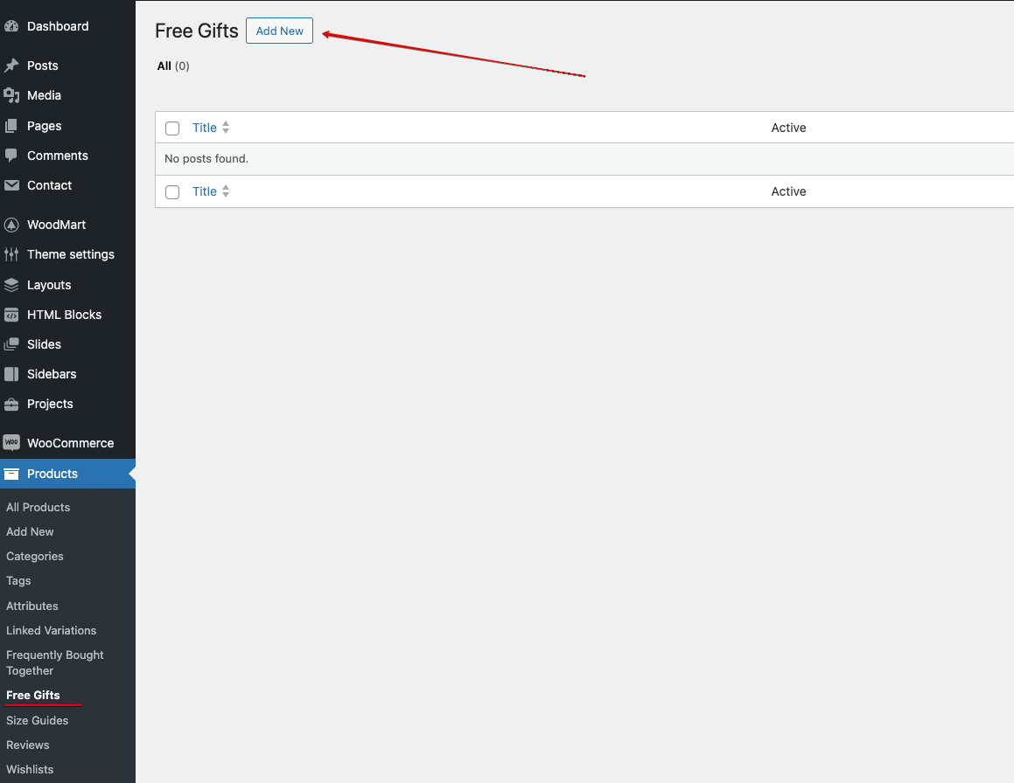Click the WoodMart tree logo icon

11,225
